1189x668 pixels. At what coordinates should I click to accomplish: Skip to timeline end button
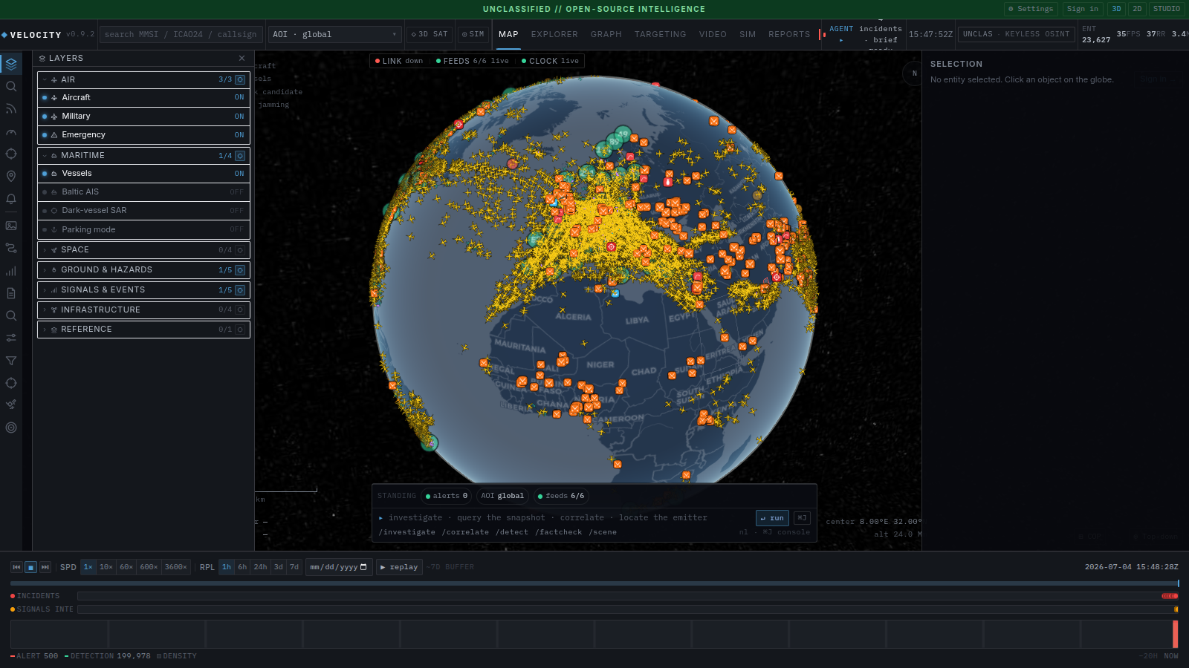45,567
